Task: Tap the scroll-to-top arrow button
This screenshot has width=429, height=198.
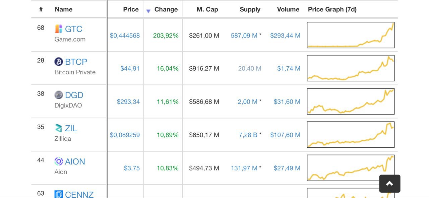Action: pos(390,184)
